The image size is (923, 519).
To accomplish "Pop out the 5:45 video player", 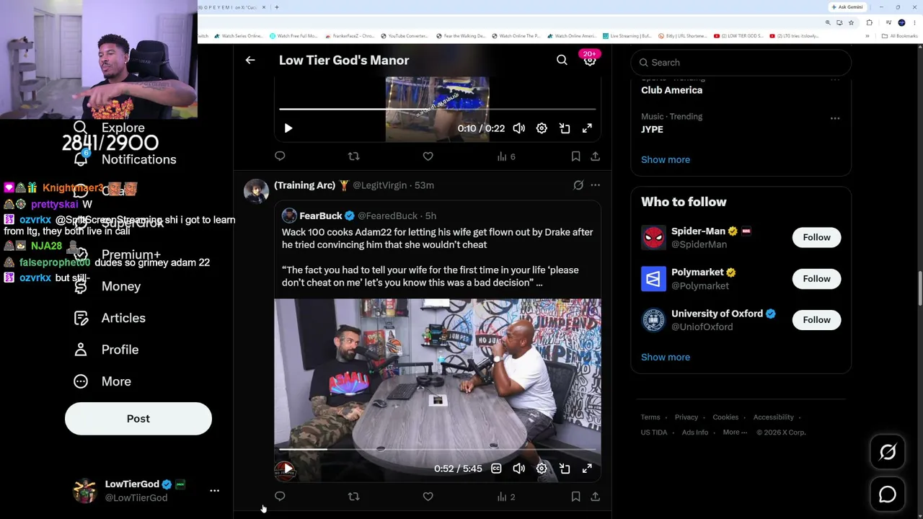I will pos(565,469).
